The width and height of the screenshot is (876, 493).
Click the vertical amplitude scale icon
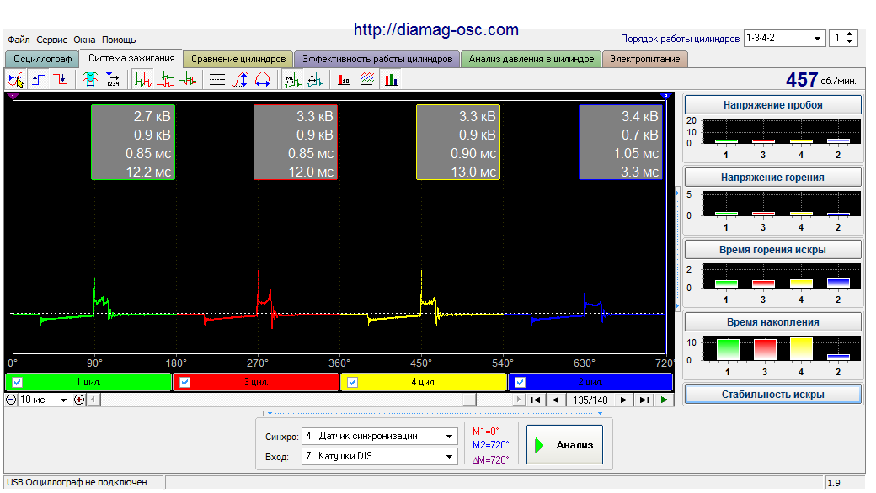point(240,80)
